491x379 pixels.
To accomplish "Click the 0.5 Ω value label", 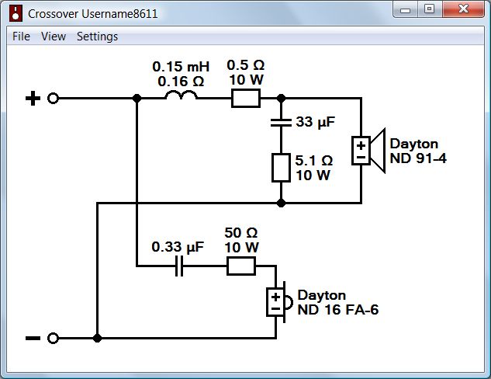I will pos(246,65).
